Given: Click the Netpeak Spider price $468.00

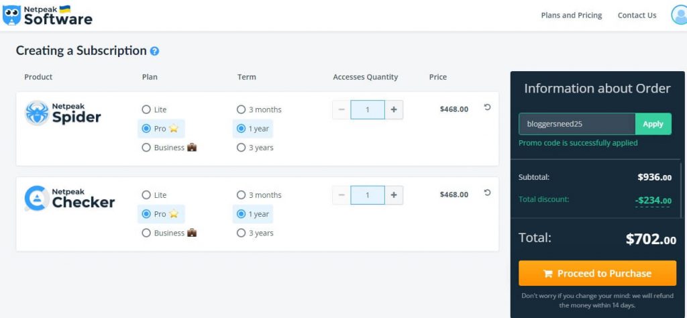Looking at the screenshot, I should [x=454, y=109].
